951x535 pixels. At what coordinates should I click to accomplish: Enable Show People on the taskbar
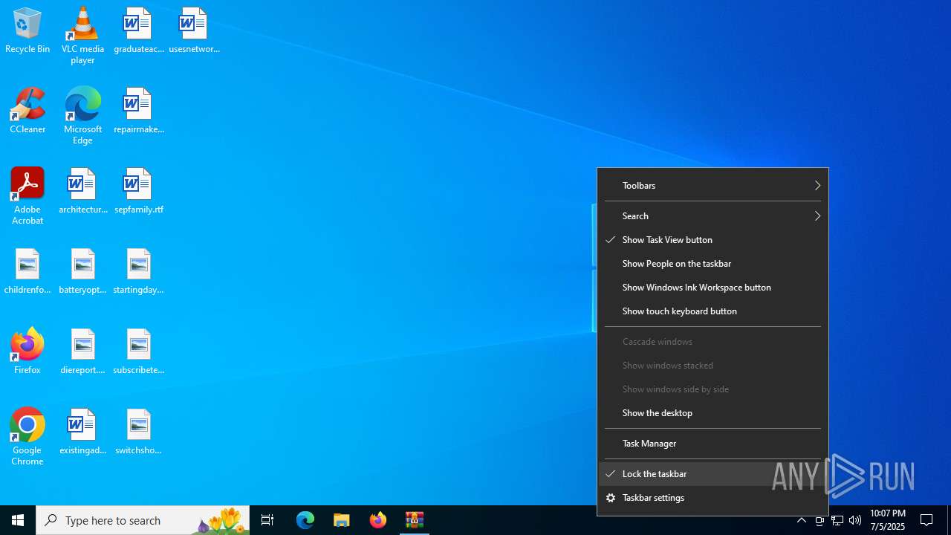coord(713,264)
